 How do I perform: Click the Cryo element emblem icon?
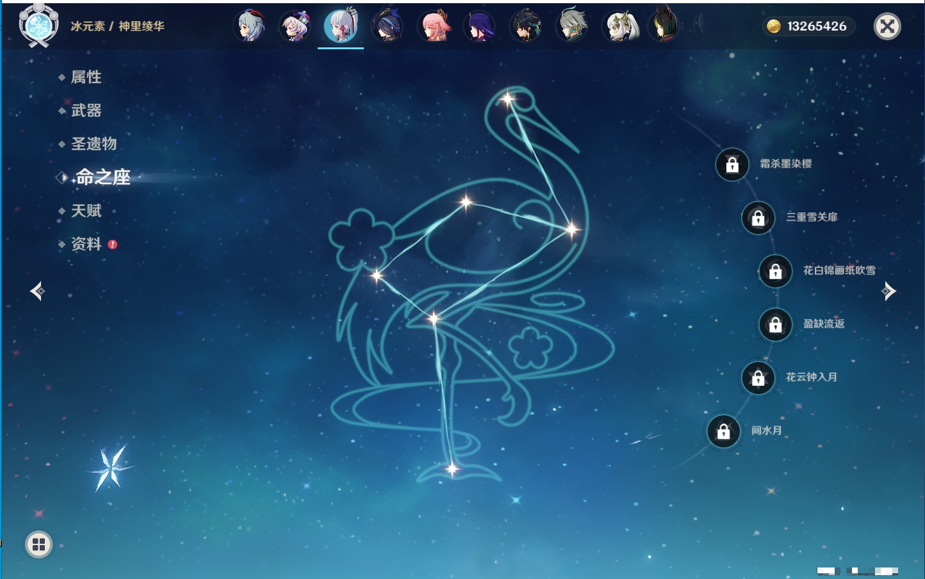point(39,26)
